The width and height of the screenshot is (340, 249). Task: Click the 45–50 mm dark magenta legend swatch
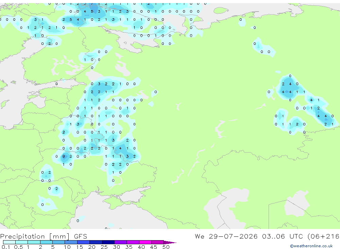tap(158, 242)
